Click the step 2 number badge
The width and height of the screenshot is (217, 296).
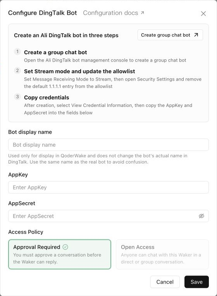pyautogui.click(x=17, y=71)
